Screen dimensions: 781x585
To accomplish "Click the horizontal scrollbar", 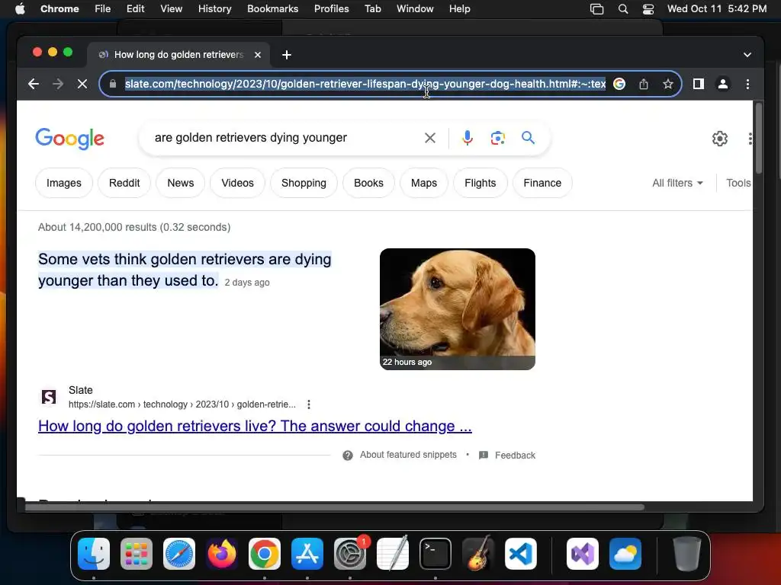I will [335, 507].
